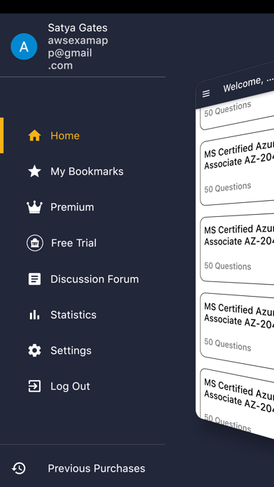This screenshot has width=274, height=487.
Task: Click the Statistics bar chart icon
Action: click(34, 315)
